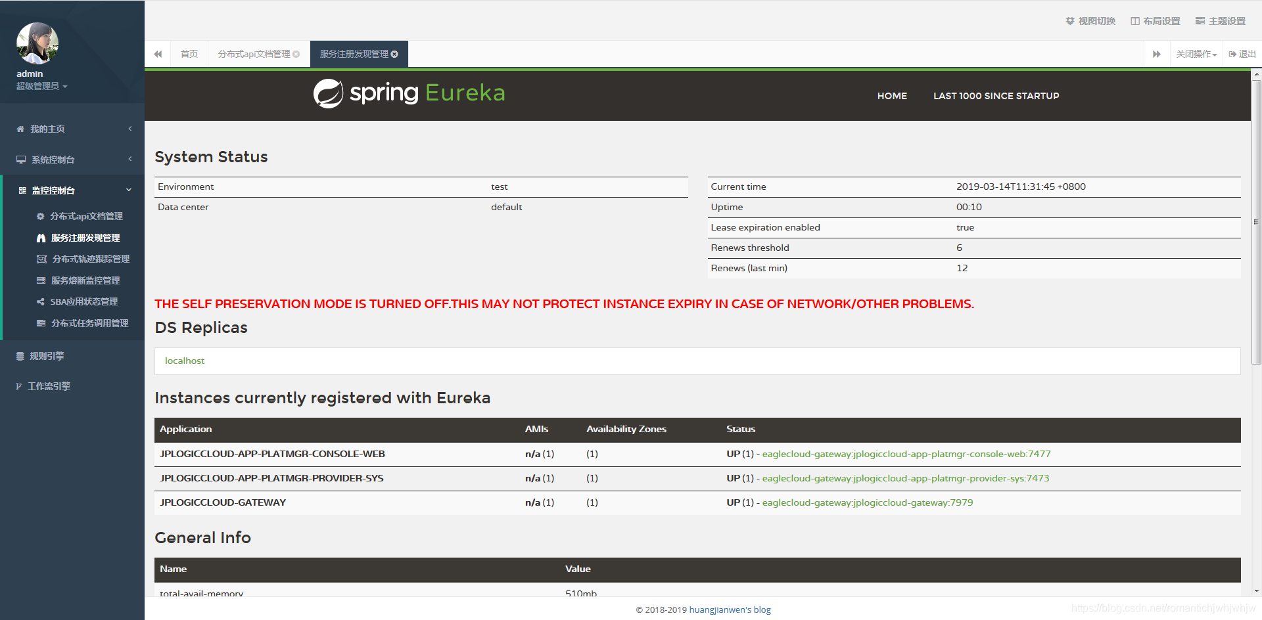Open 分布式api文档管理 in the sidebar
Image resolution: width=1262 pixels, height=620 pixels.
[x=86, y=216]
